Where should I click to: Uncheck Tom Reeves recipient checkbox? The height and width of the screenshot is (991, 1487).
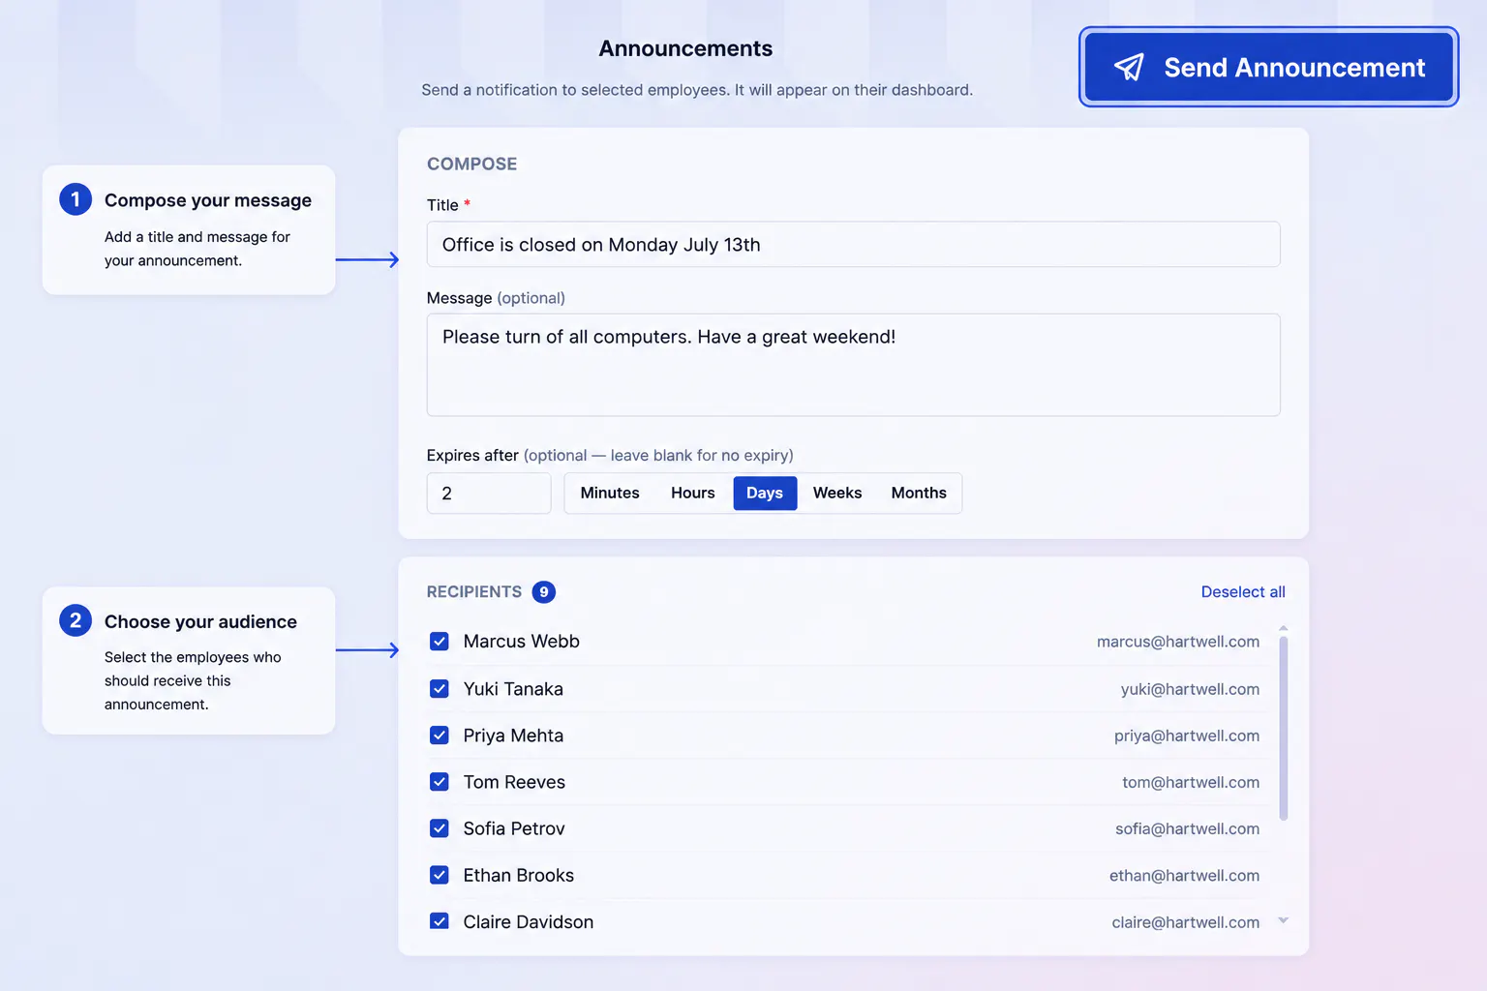pos(440,782)
